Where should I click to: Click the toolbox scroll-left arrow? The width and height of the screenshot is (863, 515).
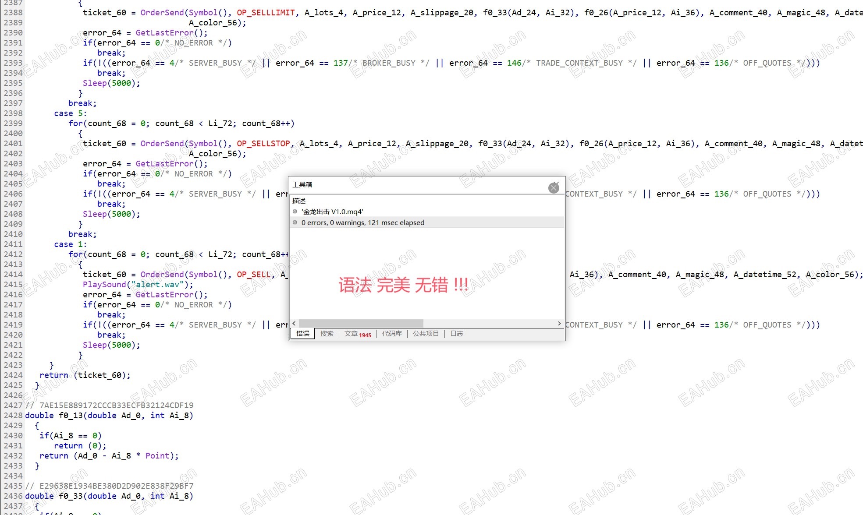coord(294,323)
